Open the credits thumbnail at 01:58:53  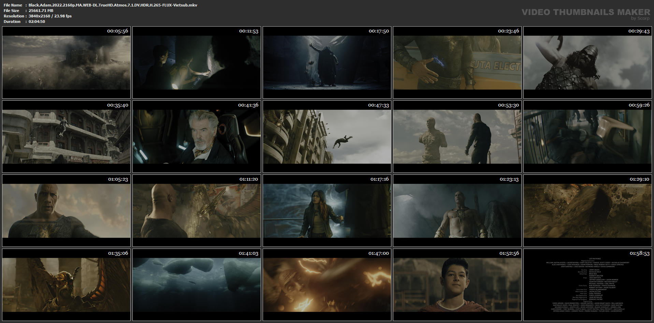pos(587,285)
